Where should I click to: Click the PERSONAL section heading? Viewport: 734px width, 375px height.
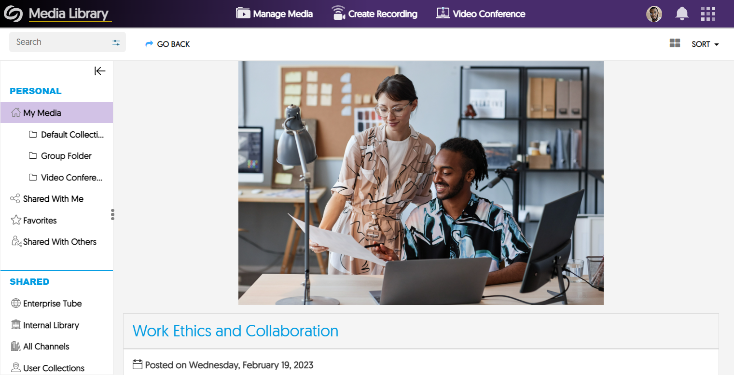point(36,91)
